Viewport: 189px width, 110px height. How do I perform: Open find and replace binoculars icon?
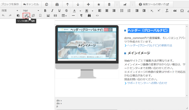tap(89, 16)
